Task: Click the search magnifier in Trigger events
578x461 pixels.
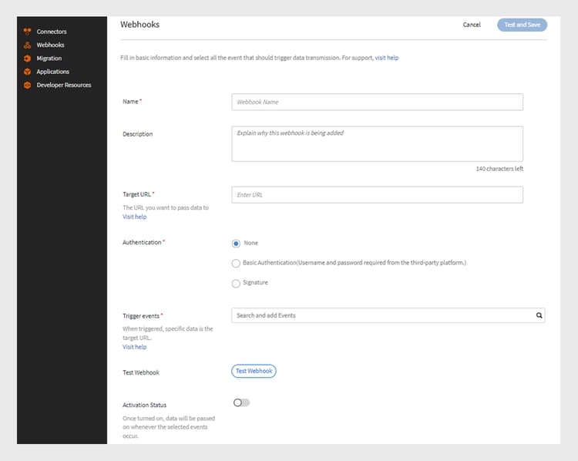Action: [539, 315]
